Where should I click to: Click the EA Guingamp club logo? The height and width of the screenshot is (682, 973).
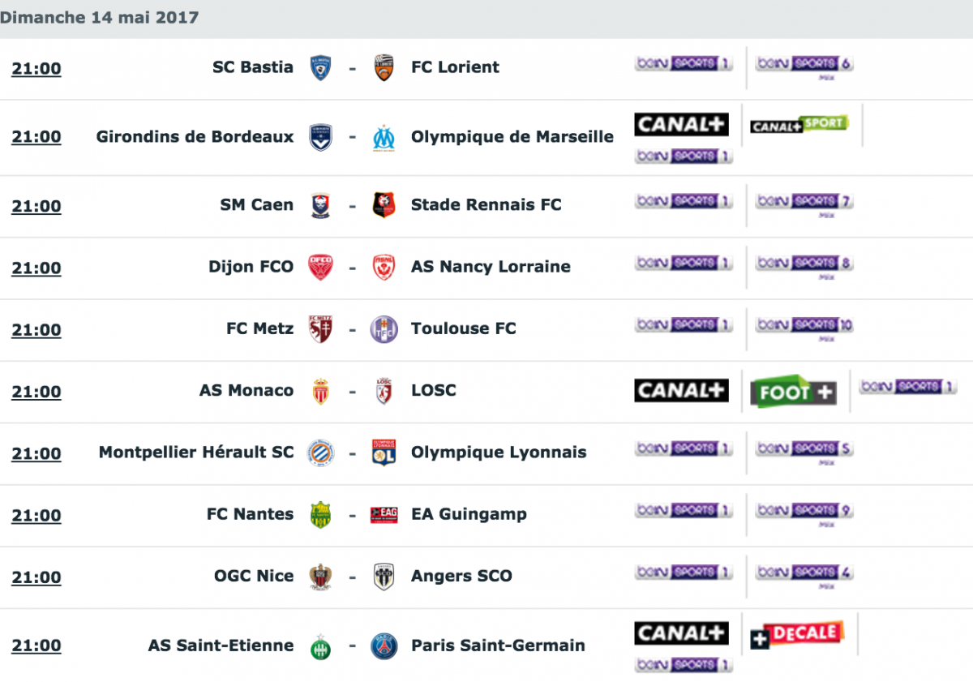tap(384, 514)
